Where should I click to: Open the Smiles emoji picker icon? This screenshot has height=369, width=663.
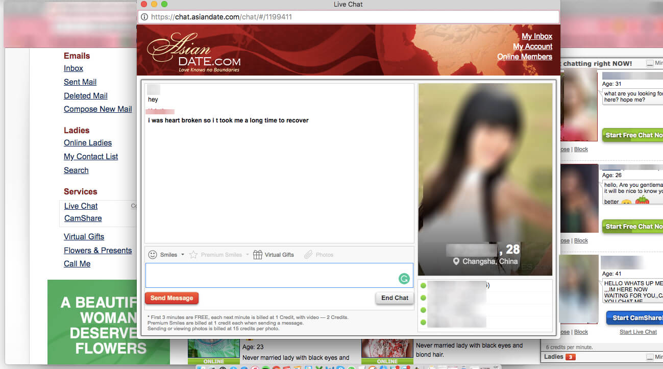152,255
